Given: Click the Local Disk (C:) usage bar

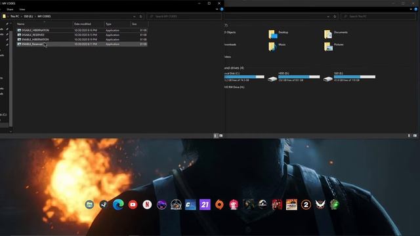Looking at the screenshot, I should coord(244,77).
